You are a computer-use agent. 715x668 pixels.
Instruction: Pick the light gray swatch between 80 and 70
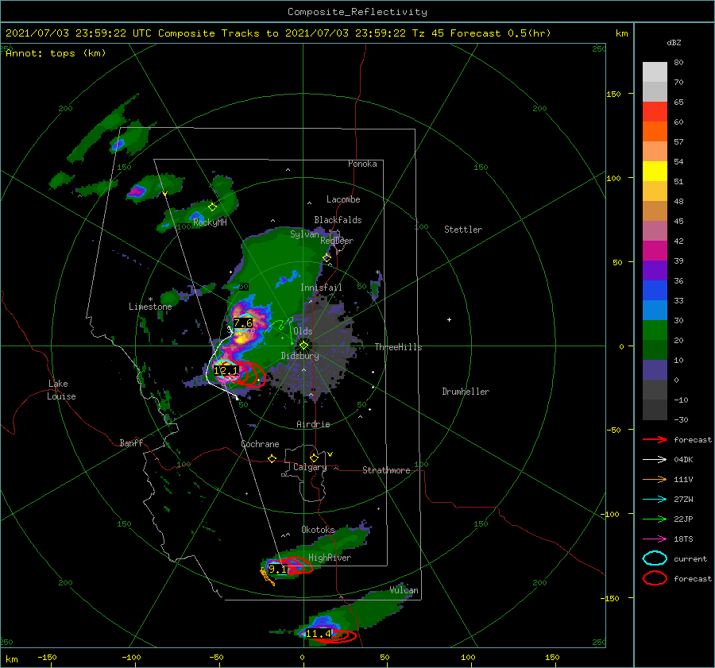[x=655, y=72]
